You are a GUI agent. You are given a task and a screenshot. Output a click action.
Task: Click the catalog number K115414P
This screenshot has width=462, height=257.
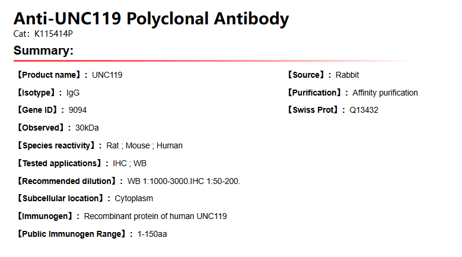point(53,34)
